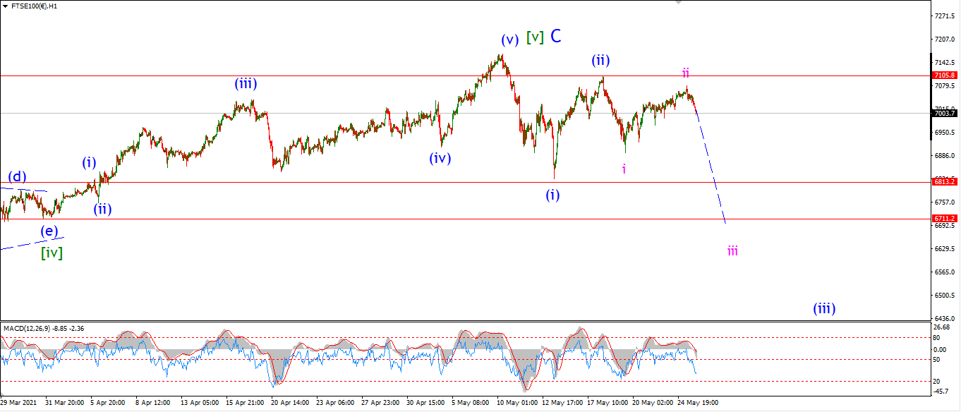Click the magenta ii label near recent high
The width and height of the screenshot is (961, 412).
685,72
